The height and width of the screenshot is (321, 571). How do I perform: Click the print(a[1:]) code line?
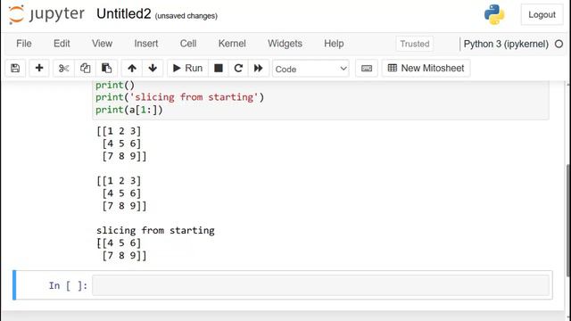pyautogui.click(x=128, y=110)
